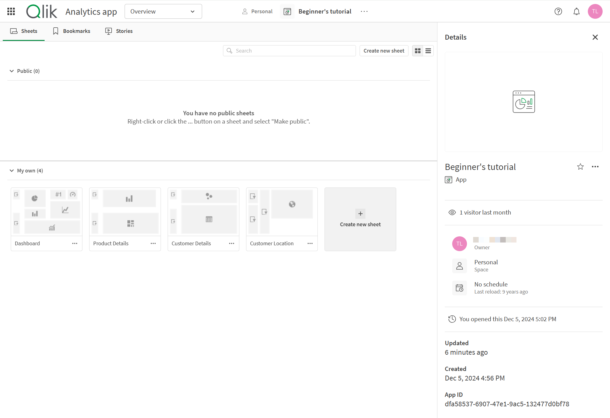The height and width of the screenshot is (418, 610).
Task: Favorite the app with the star icon
Action: click(580, 167)
